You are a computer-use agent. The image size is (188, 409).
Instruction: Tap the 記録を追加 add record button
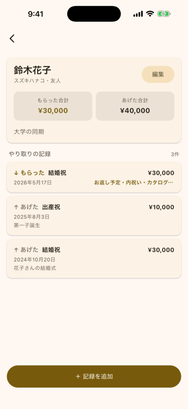tap(94, 376)
